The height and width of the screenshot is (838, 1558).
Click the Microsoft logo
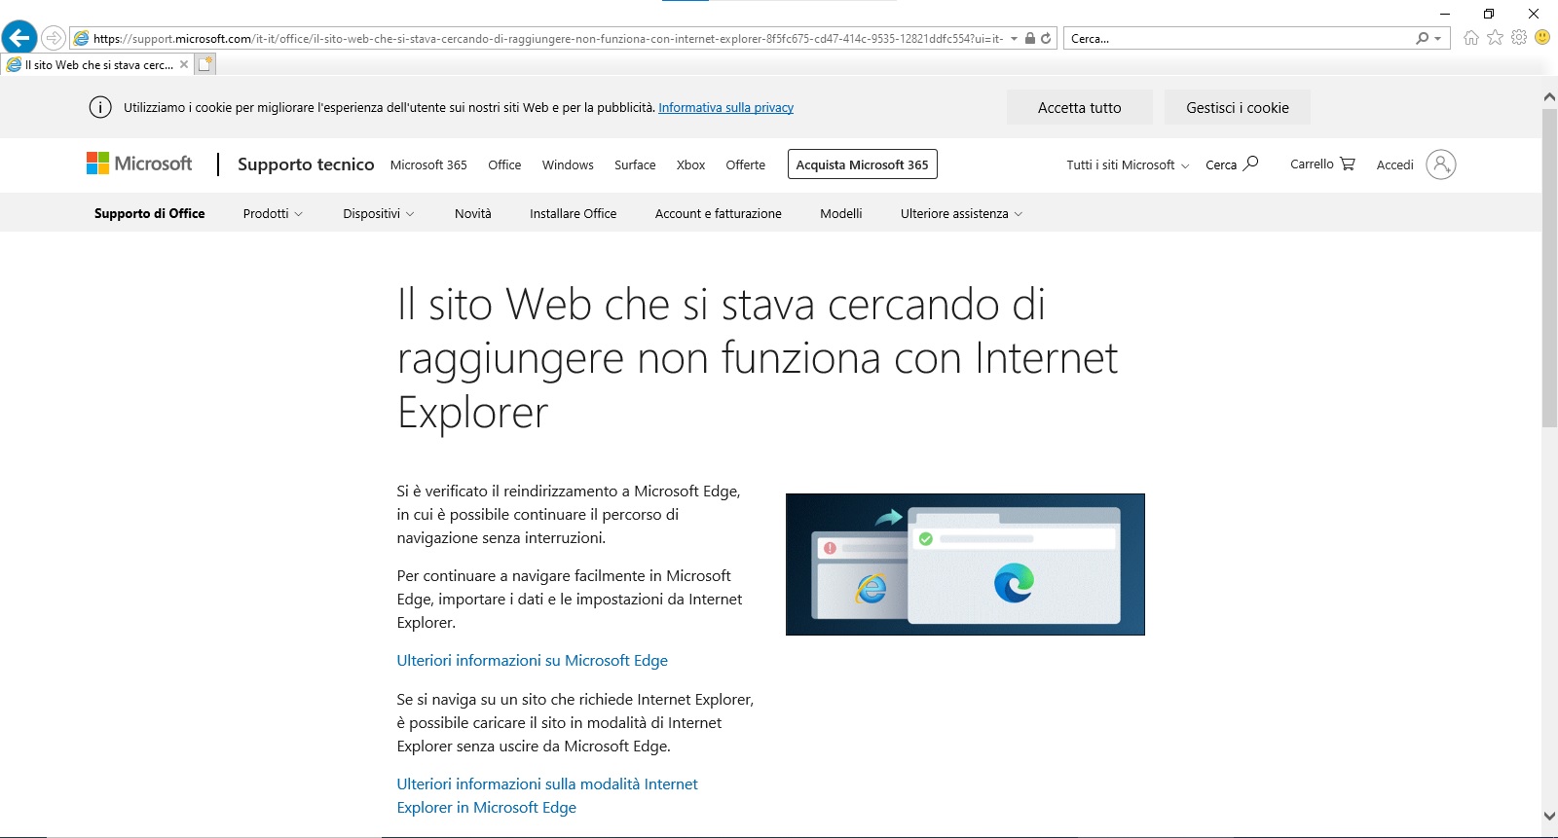point(139,164)
